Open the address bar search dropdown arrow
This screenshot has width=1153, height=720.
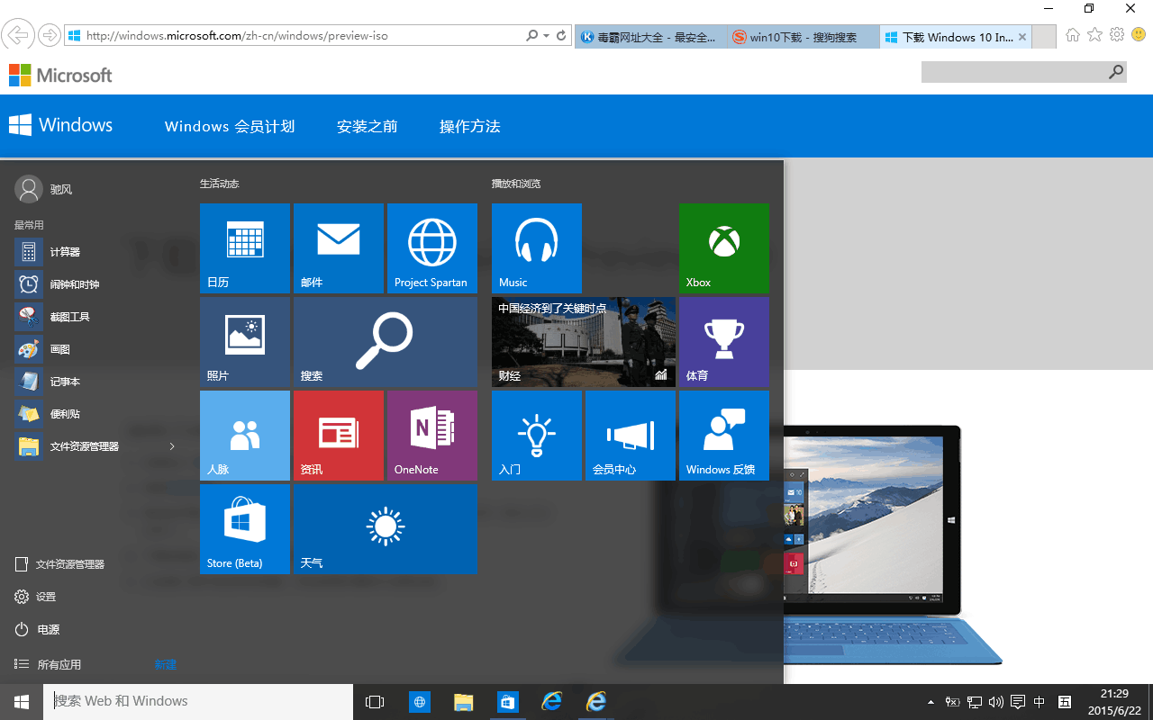click(x=547, y=36)
